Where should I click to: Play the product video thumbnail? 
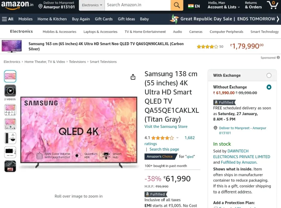coord(10,91)
